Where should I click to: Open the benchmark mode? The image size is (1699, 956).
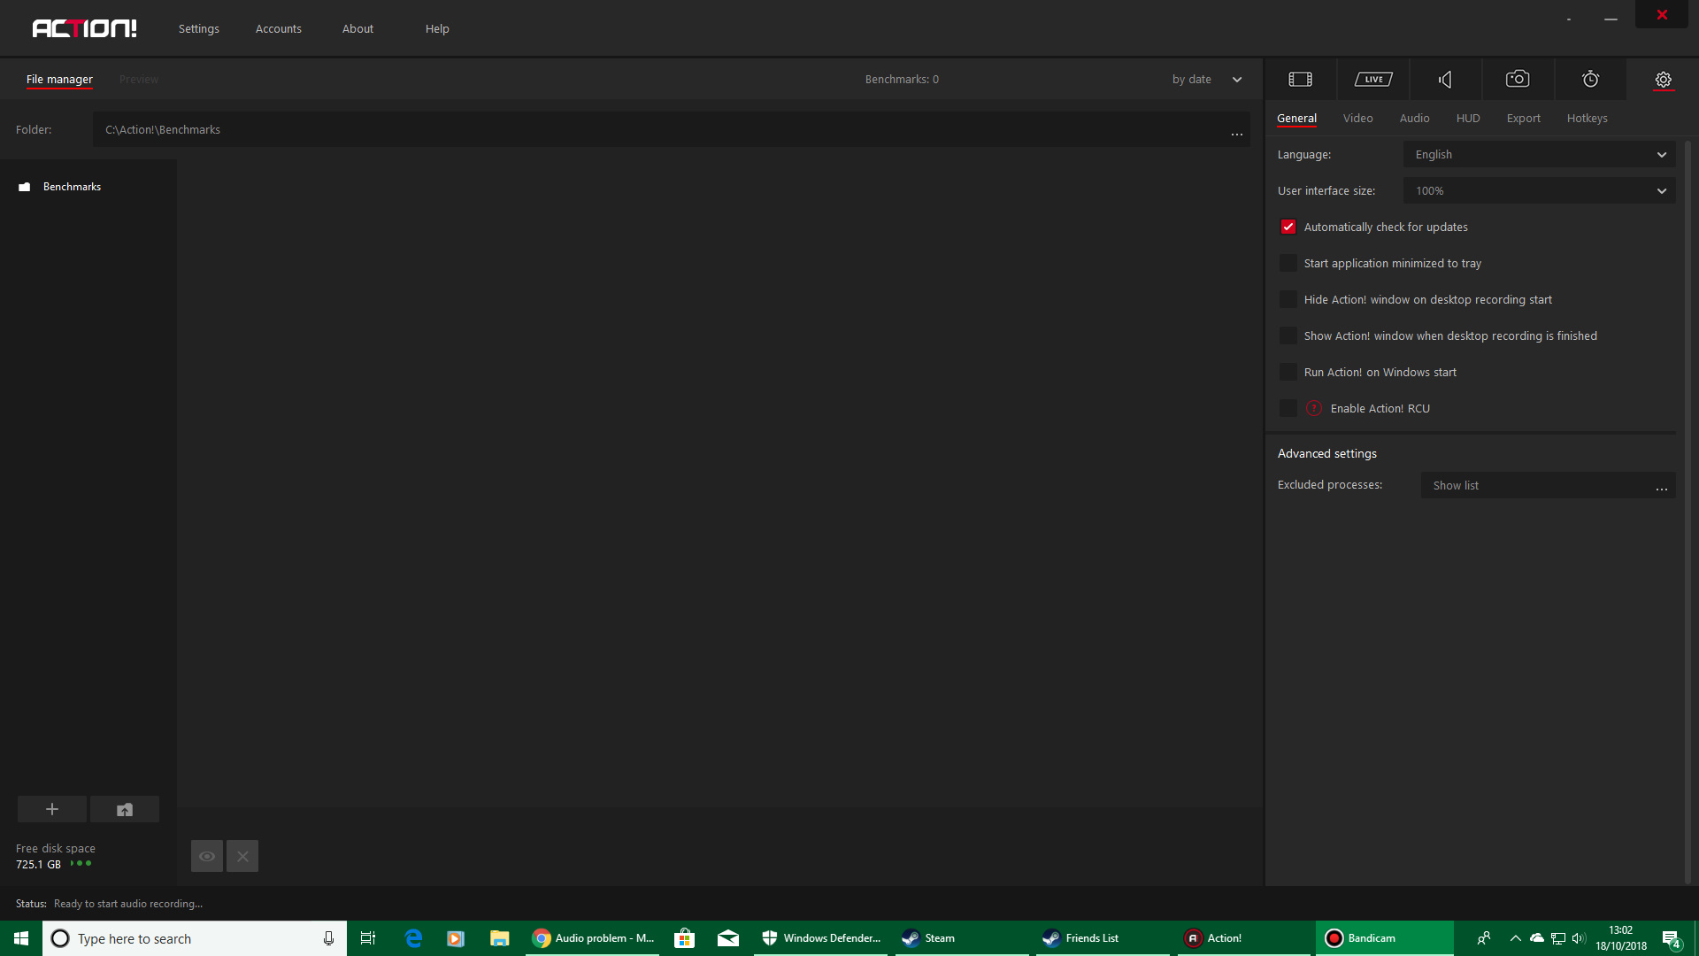(x=1590, y=79)
